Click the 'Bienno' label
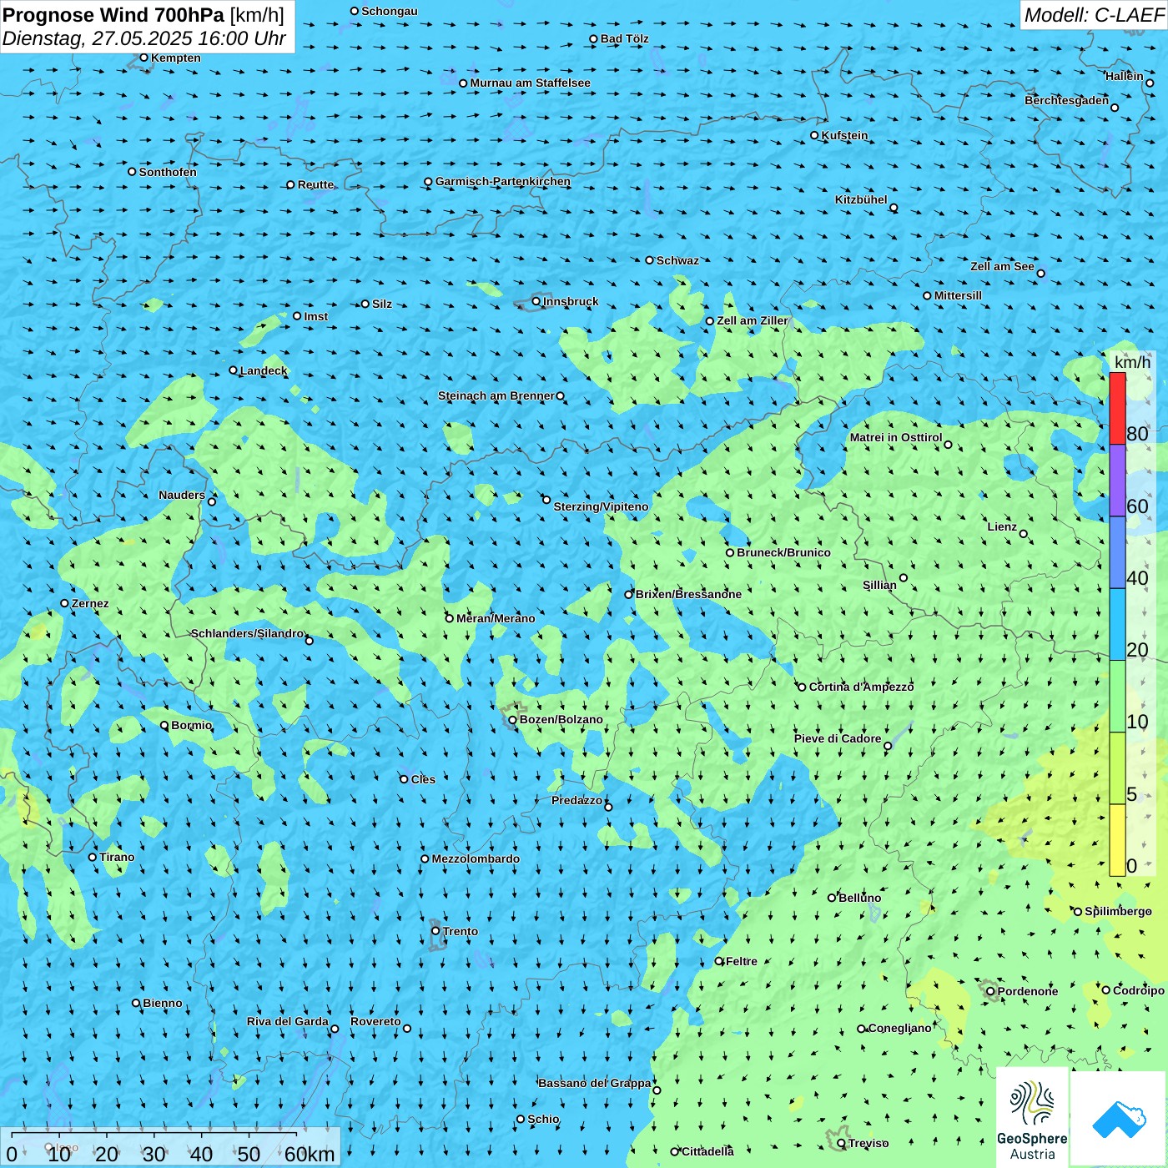Image resolution: width=1168 pixels, height=1168 pixels. tap(163, 1003)
